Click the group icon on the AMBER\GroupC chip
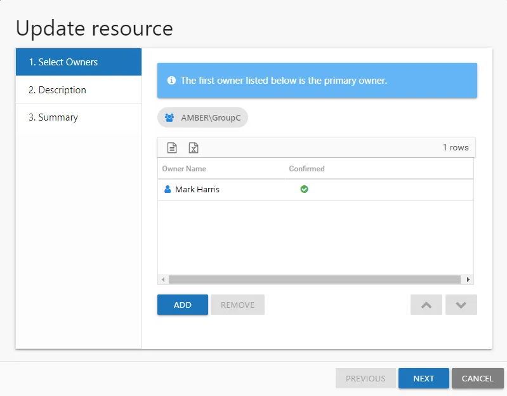 tap(169, 117)
